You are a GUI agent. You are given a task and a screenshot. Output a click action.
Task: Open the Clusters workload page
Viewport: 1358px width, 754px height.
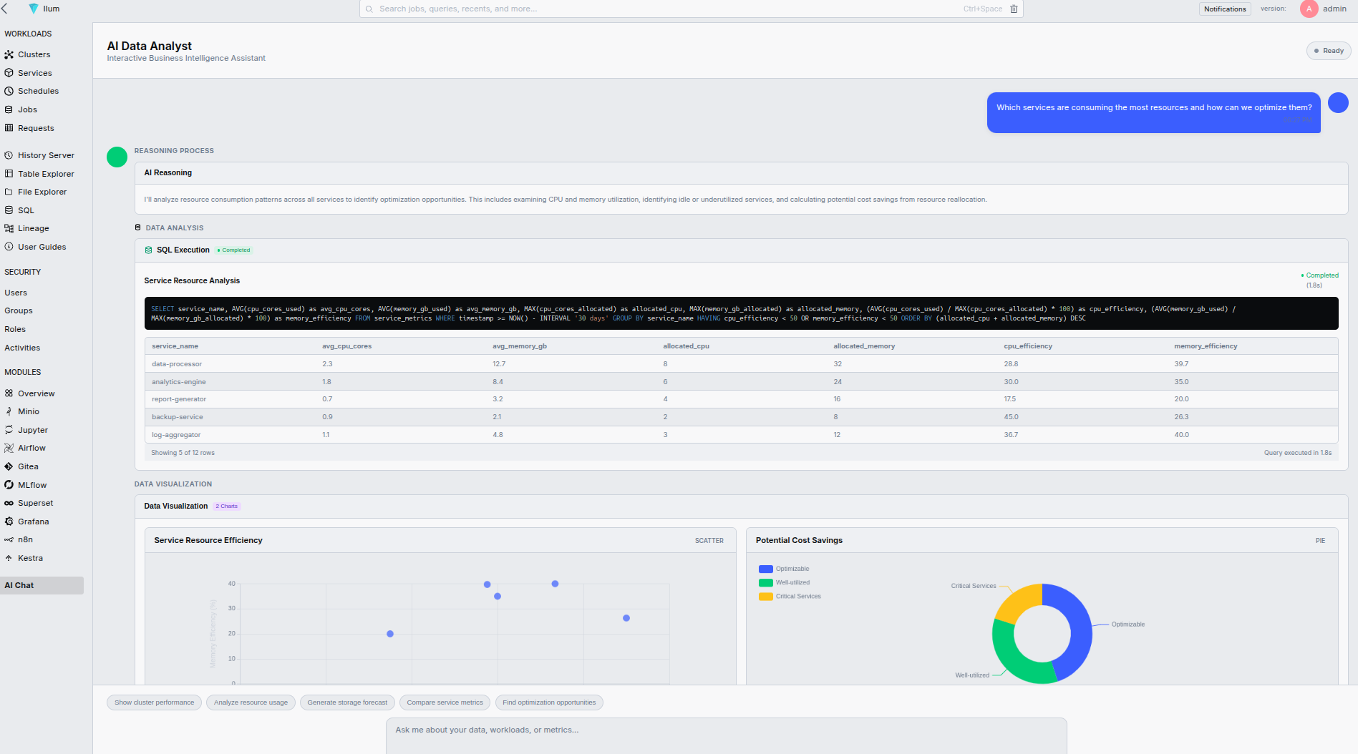[x=34, y=54]
